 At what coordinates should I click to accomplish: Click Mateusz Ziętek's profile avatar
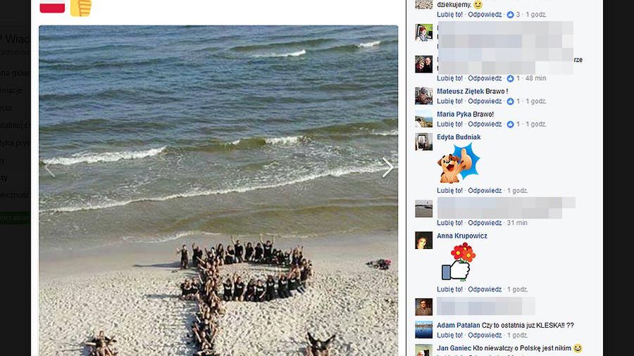click(423, 96)
